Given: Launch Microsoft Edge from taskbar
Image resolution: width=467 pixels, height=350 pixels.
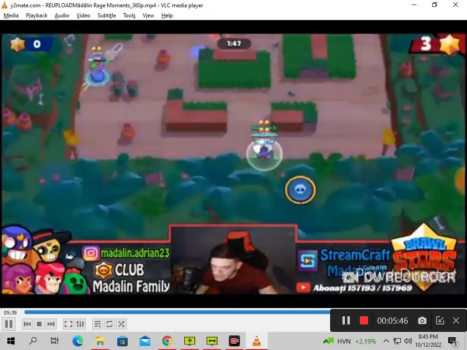Looking at the screenshot, I should tap(78, 341).
